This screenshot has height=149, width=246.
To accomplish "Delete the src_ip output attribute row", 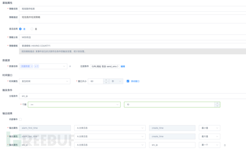I will pos(225,145).
